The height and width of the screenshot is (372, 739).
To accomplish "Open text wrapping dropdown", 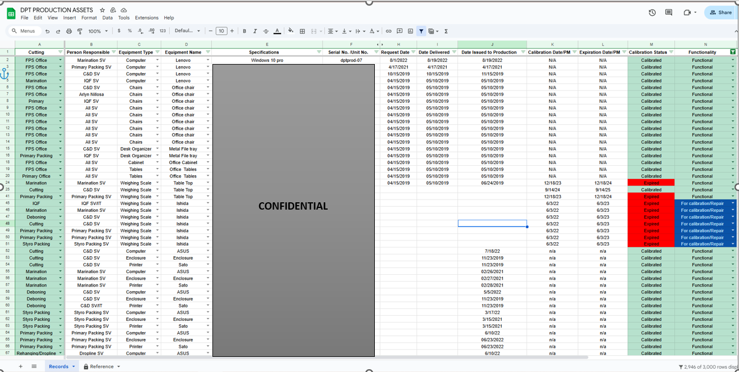I will [x=360, y=31].
